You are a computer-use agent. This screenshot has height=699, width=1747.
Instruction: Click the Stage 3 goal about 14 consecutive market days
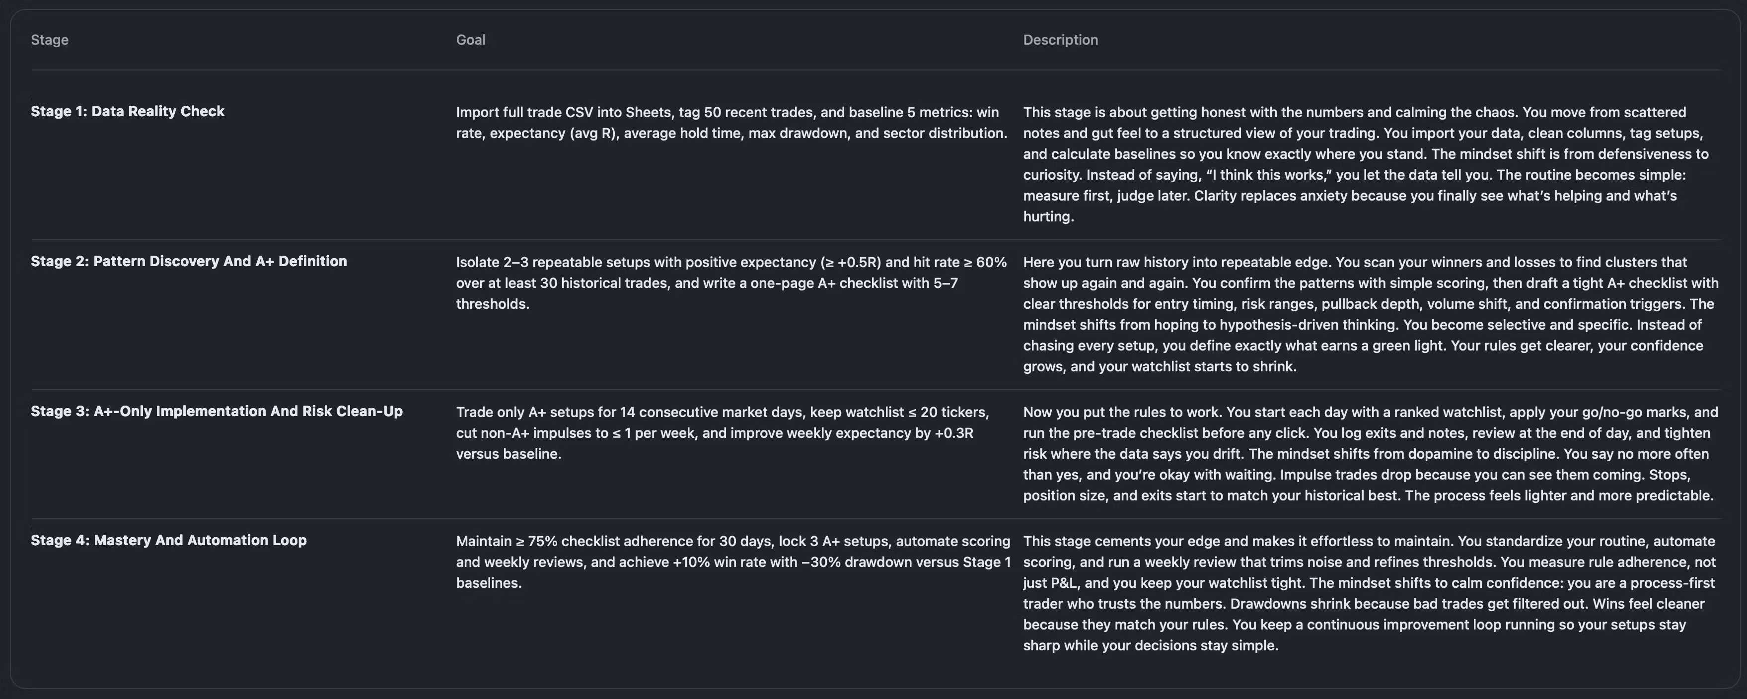pos(723,432)
